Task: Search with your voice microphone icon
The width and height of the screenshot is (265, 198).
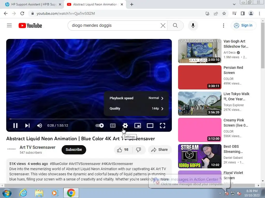Action: (x=193, y=26)
